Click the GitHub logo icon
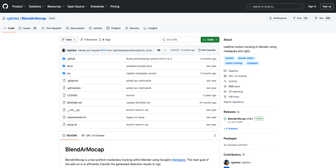 click(x=6, y=6)
